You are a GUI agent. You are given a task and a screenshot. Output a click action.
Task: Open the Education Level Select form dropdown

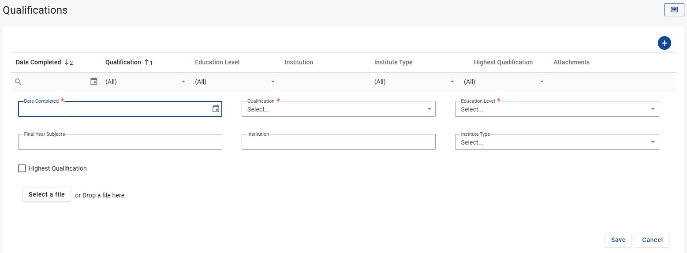(653, 109)
